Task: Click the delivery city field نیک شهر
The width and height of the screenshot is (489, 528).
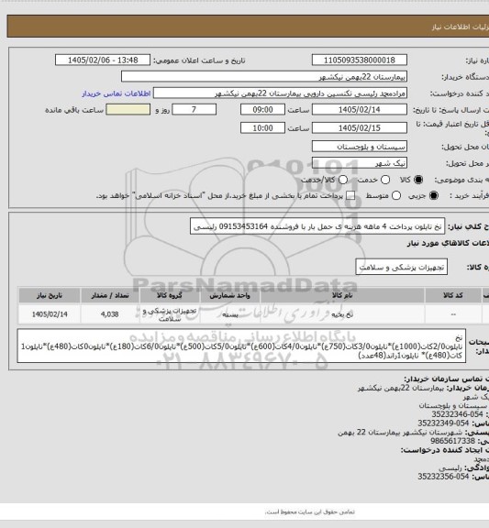Action: coord(360,163)
